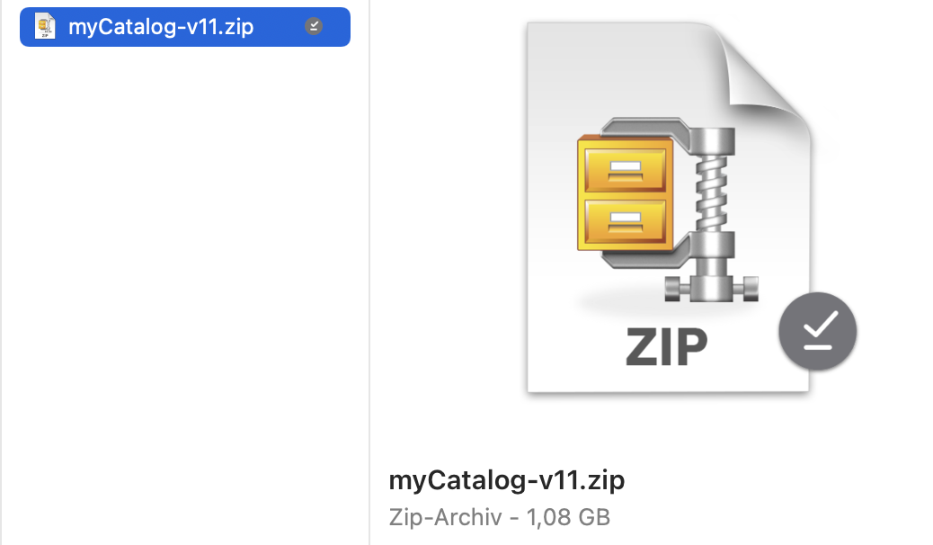
Task: Click the metal clamp screw on the preview icon
Action: pyautogui.click(x=712, y=192)
